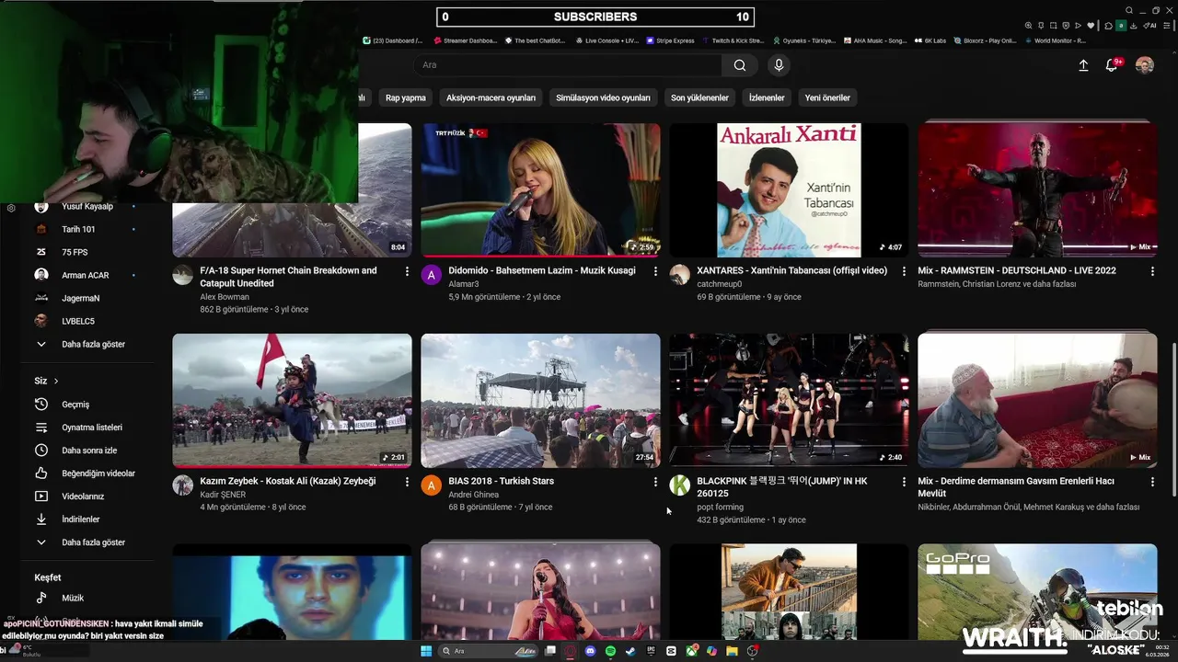Open options menu for Derdime dermansım mix
Image resolution: width=1178 pixels, height=662 pixels.
[x=1152, y=482]
